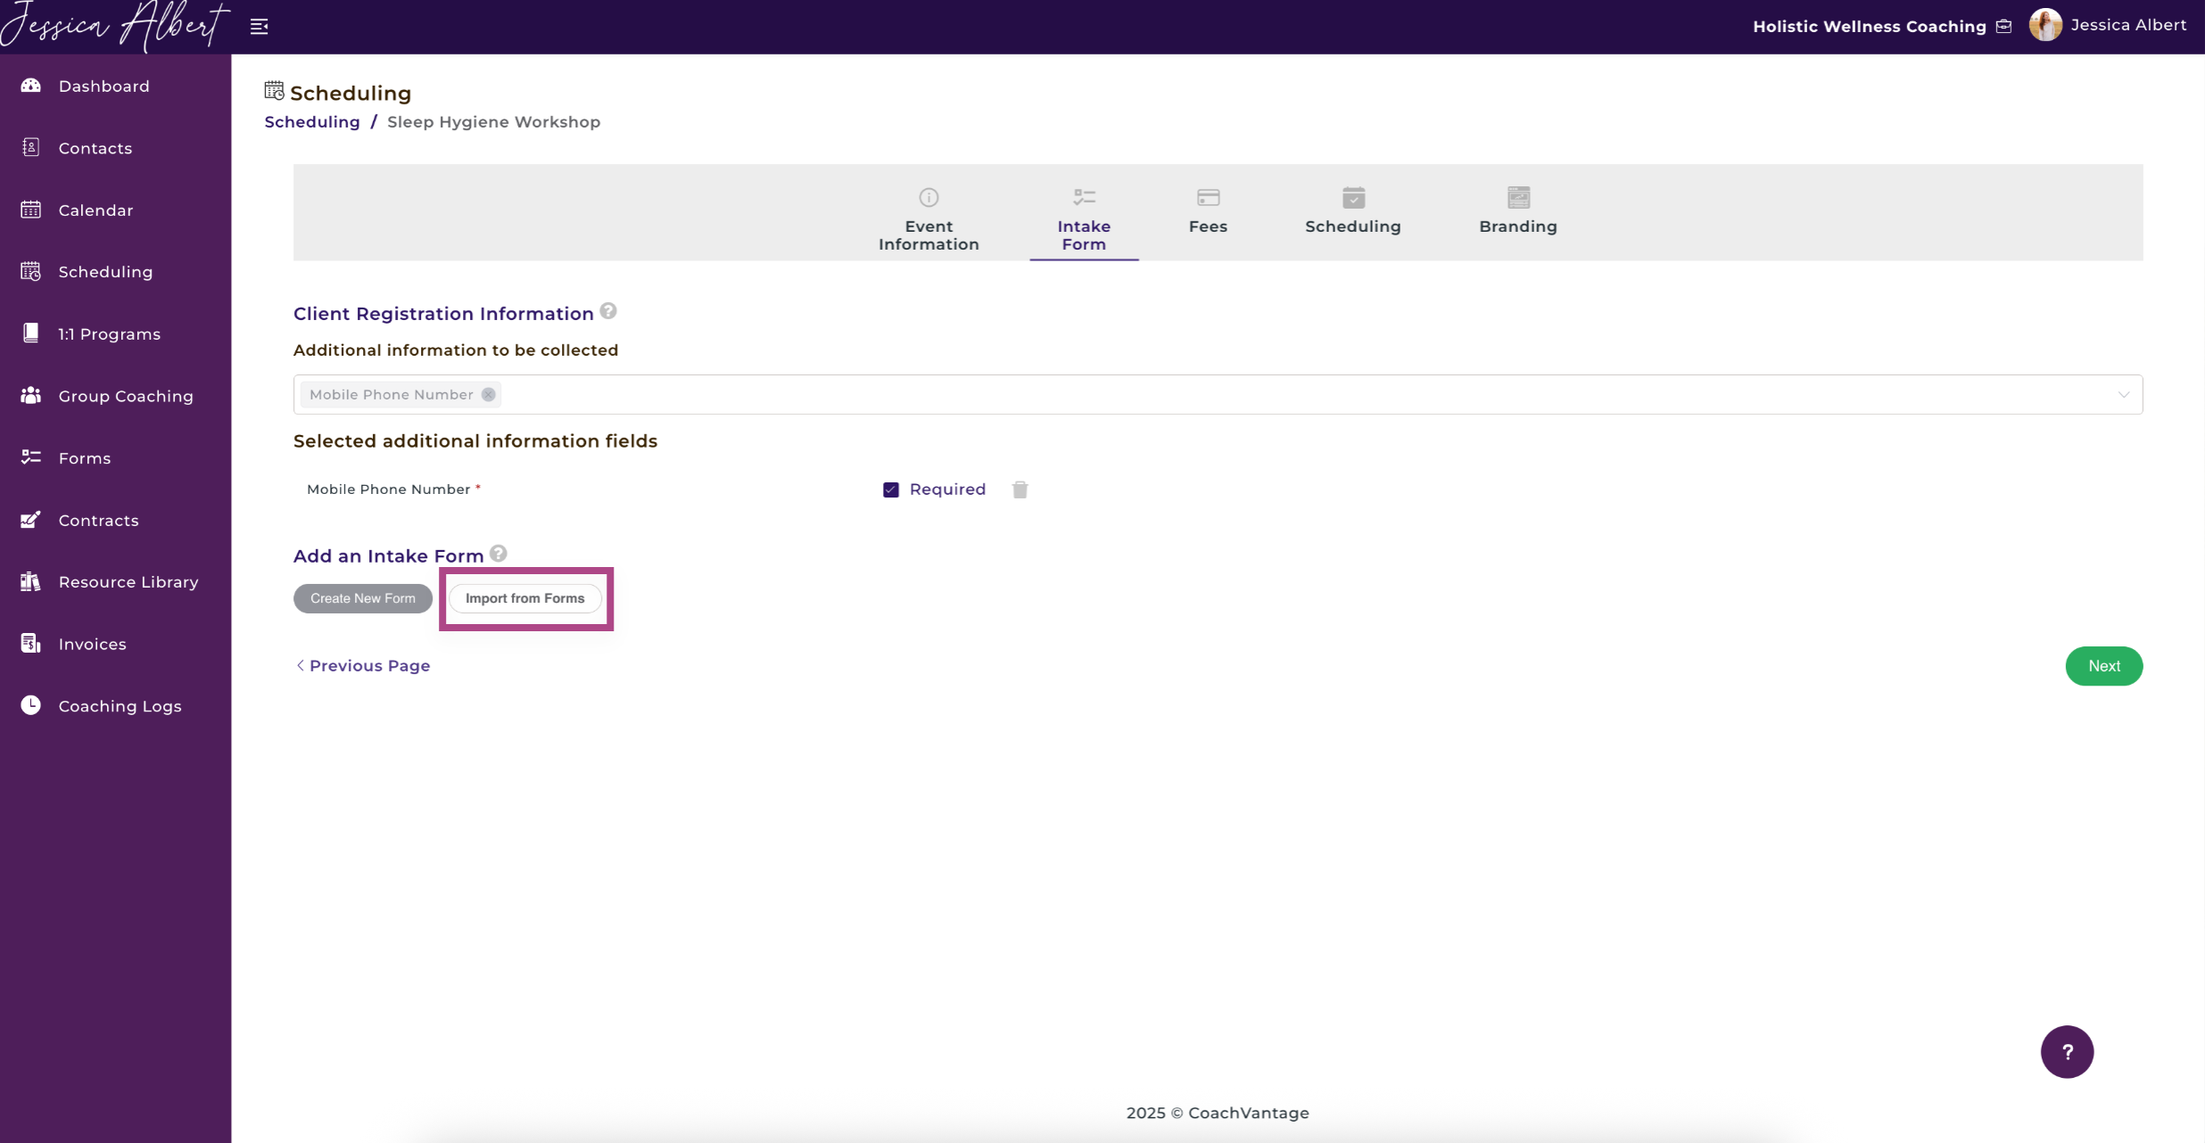
Task: Navigate to Calendar in the sidebar
Action: [96, 210]
